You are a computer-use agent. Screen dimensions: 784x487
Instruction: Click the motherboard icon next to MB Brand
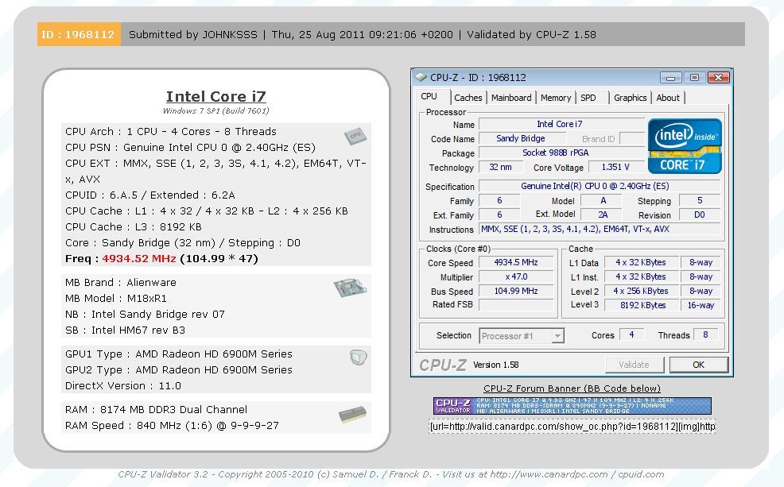[x=350, y=288]
